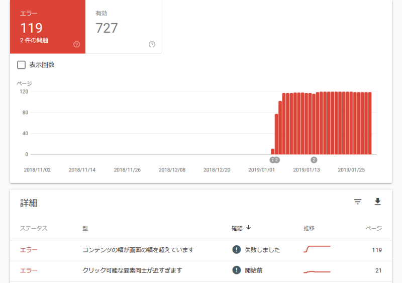This screenshot has width=402, height=283.
Task: Click the ステータス column header
Action: pyautogui.click(x=34, y=228)
